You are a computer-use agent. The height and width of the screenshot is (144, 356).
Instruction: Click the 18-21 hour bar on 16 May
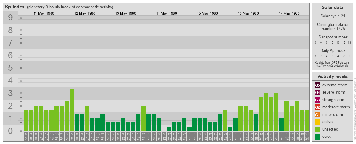(x=261, y=114)
